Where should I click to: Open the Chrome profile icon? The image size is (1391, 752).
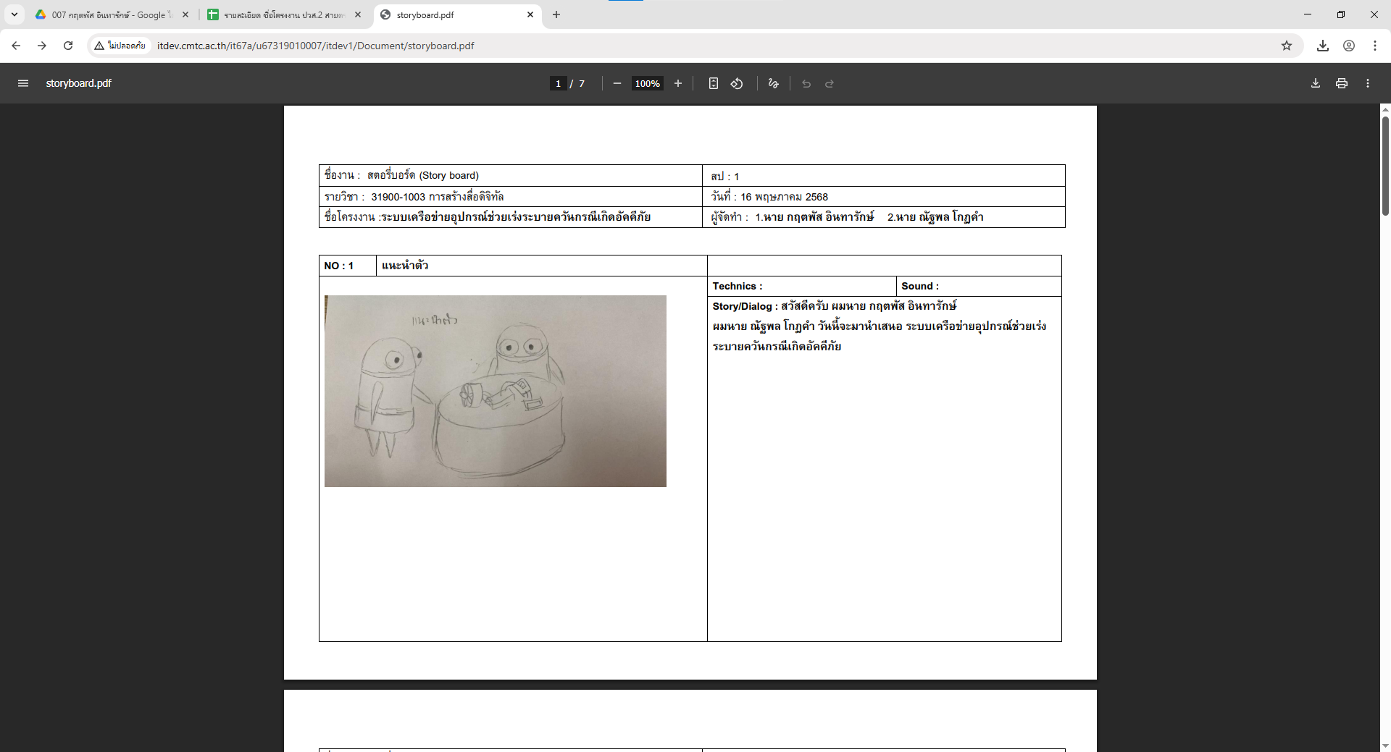point(1348,46)
